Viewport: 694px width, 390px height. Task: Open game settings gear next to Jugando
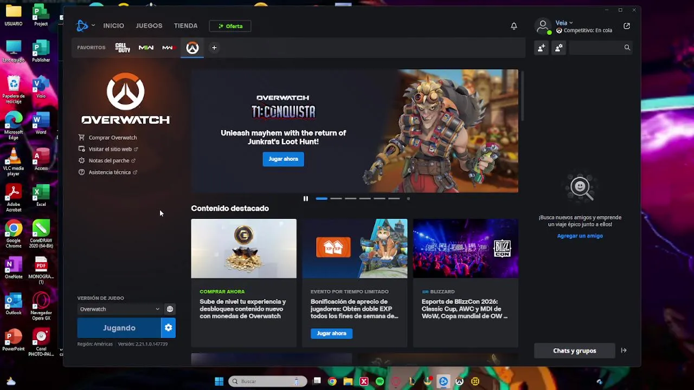[169, 328]
